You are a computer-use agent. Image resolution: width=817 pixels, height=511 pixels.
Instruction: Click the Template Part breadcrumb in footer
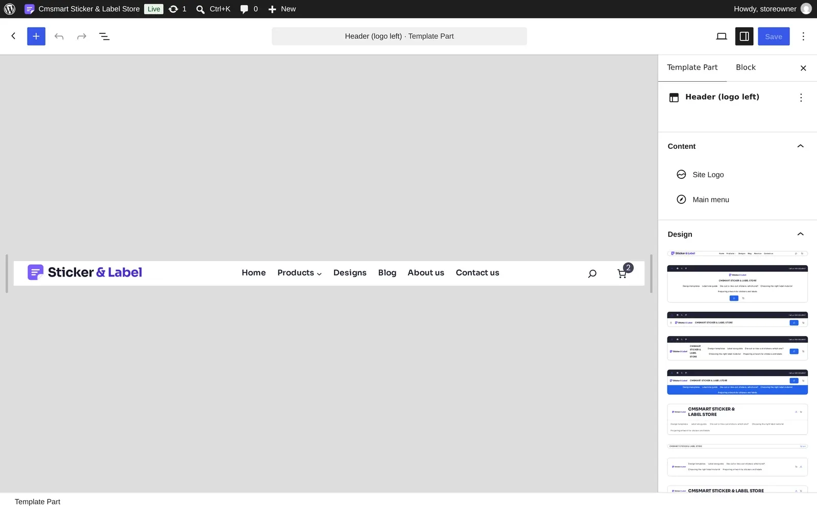(37, 502)
